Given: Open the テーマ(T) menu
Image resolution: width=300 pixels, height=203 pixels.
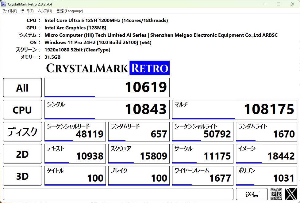Looking at the screenshot, I should 27,11.
